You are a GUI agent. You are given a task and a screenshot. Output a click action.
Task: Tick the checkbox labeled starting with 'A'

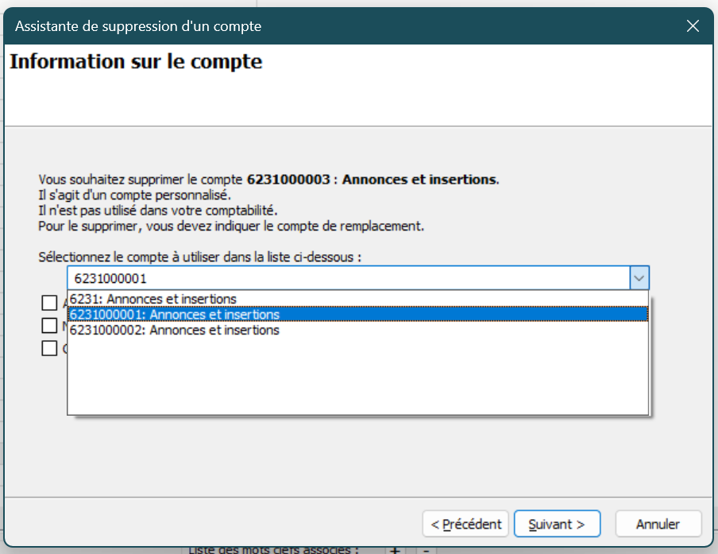50,303
